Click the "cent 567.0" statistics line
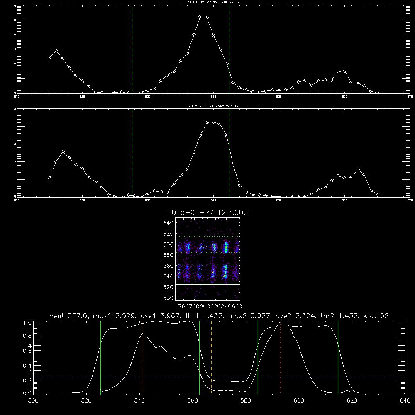The width and height of the screenshot is (415, 415). pyautogui.click(x=219, y=316)
